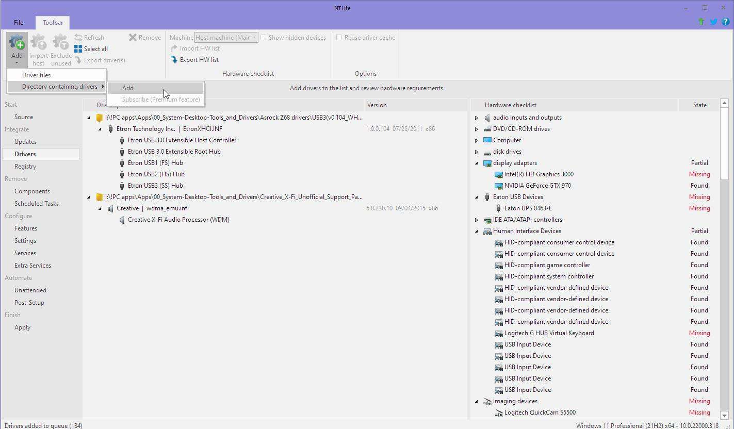Open the Extra Services page
The image size is (734, 429).
[x=32, y=266]
